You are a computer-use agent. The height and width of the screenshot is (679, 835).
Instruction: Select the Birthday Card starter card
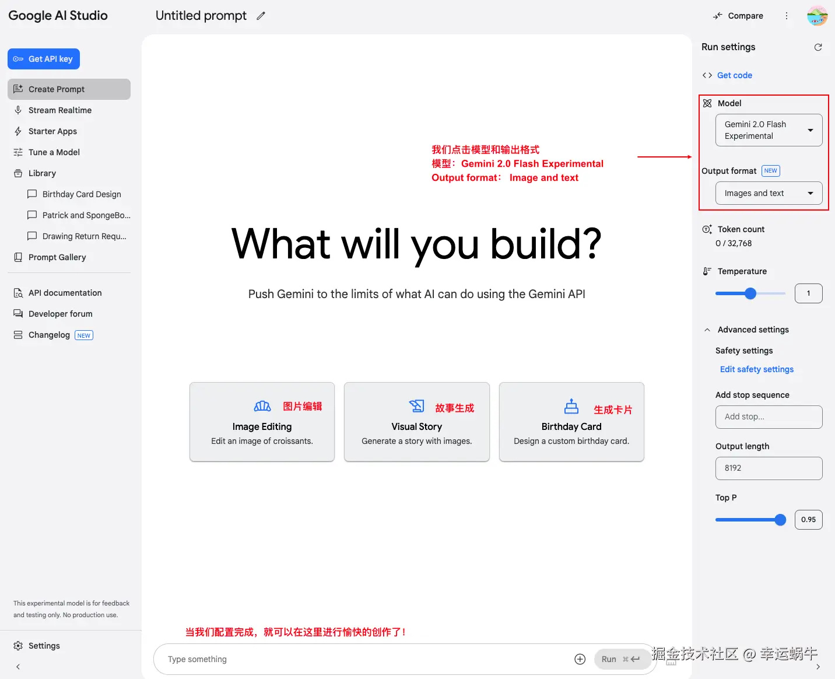pyautogui.click(x=571, y=422)
